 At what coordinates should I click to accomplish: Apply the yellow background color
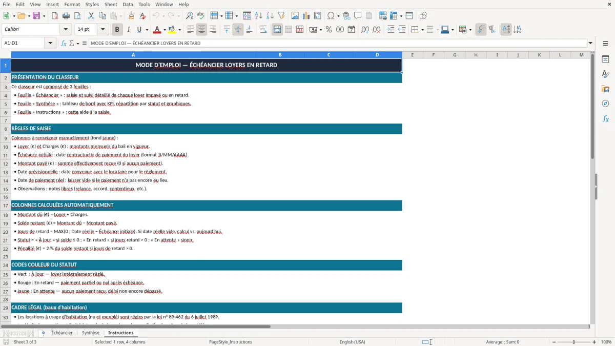click(x=172, y=30)
